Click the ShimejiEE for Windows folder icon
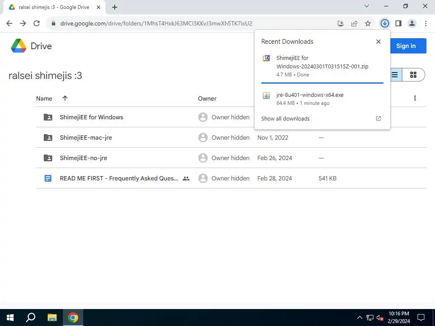Viewport: 435px width, 326px height. pyautogui.click(x=48, y=117)
